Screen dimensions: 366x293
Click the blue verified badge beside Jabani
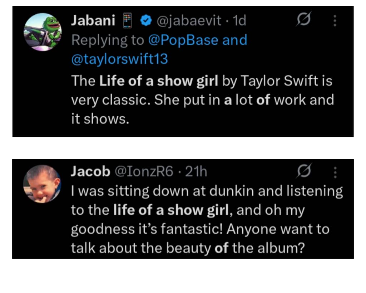pos(145,21)
